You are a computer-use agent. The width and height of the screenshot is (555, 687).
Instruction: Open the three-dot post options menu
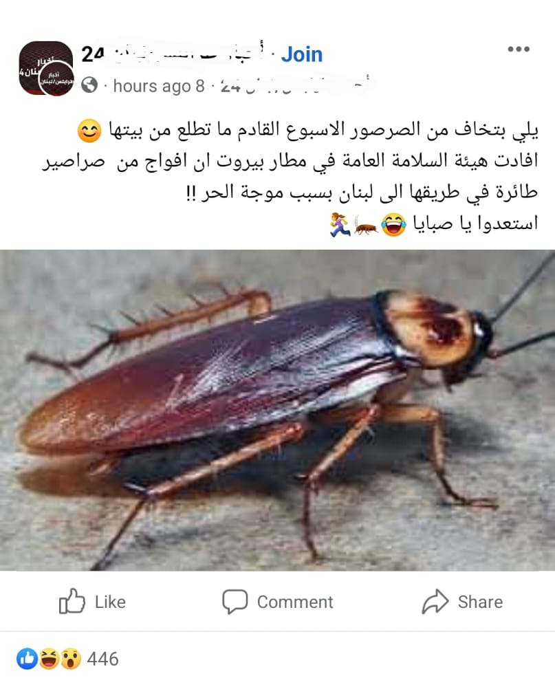pyautogui.click(x=519, y=49)
